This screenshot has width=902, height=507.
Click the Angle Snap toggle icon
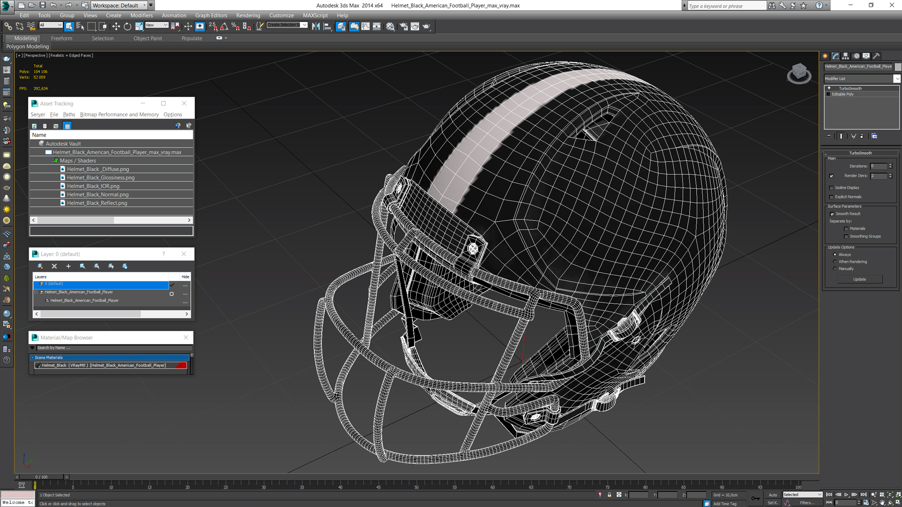(225, 27)
